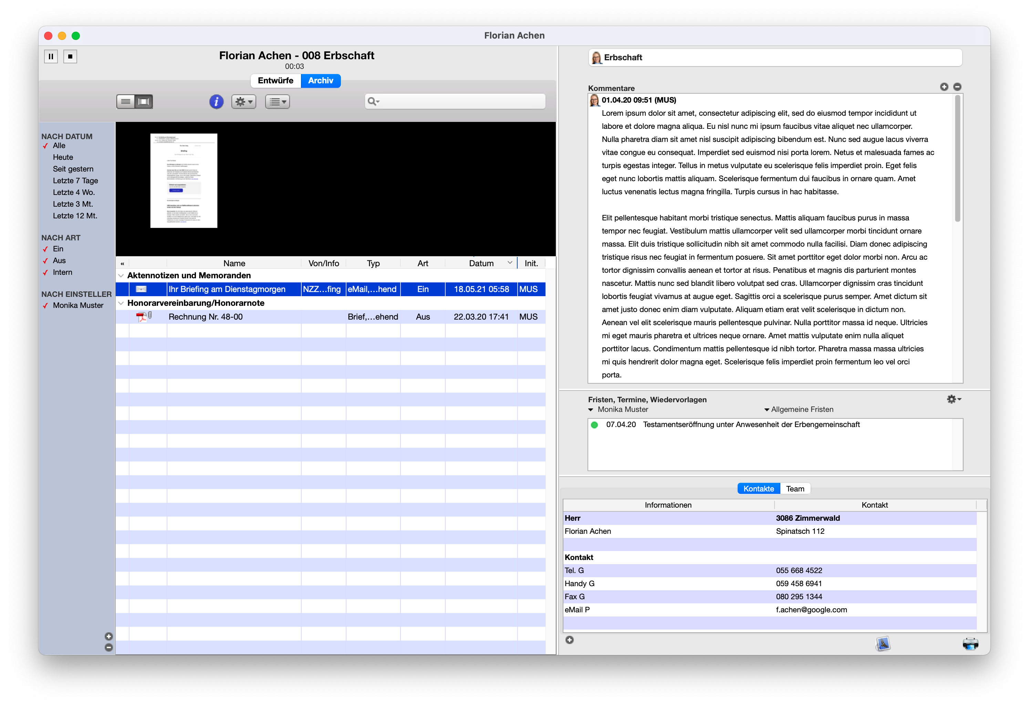This screenshot has height=706, width=1029.
Task: Sort by the Init. column header
Action: coord(531,263)
